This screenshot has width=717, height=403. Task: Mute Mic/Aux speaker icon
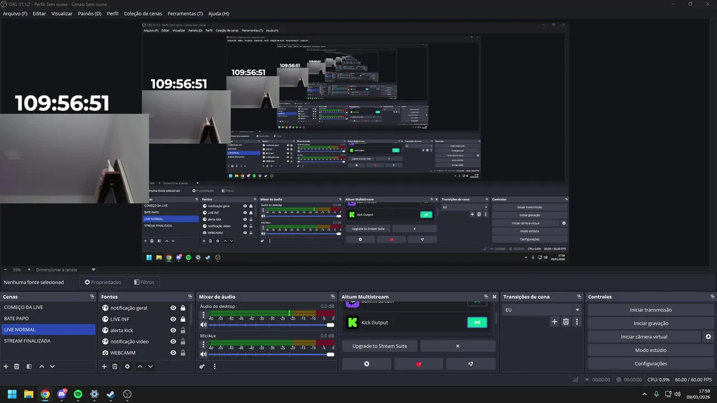point(203,354)
